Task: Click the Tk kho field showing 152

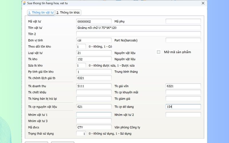Action: coord(94,59)
